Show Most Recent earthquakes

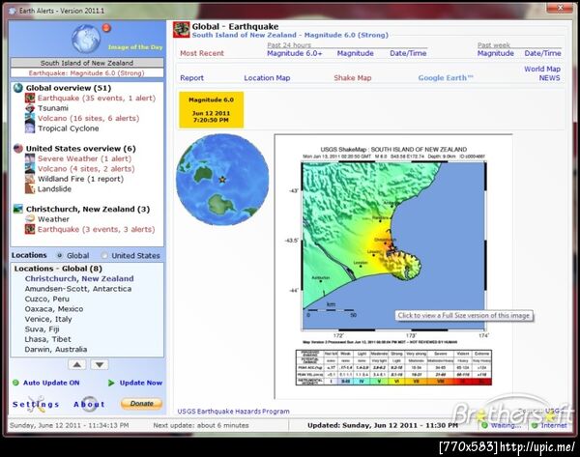point(202,53)
